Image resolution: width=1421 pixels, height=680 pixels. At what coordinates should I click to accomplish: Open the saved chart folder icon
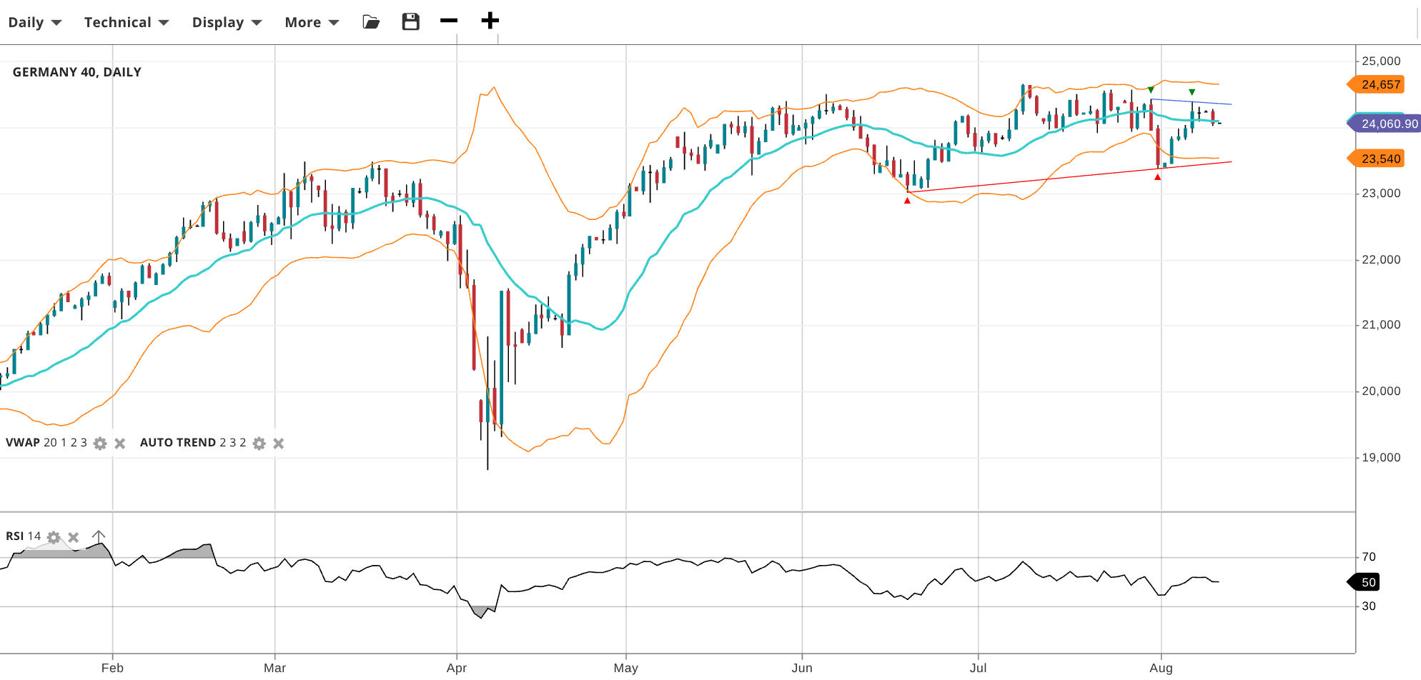point(371,22)
